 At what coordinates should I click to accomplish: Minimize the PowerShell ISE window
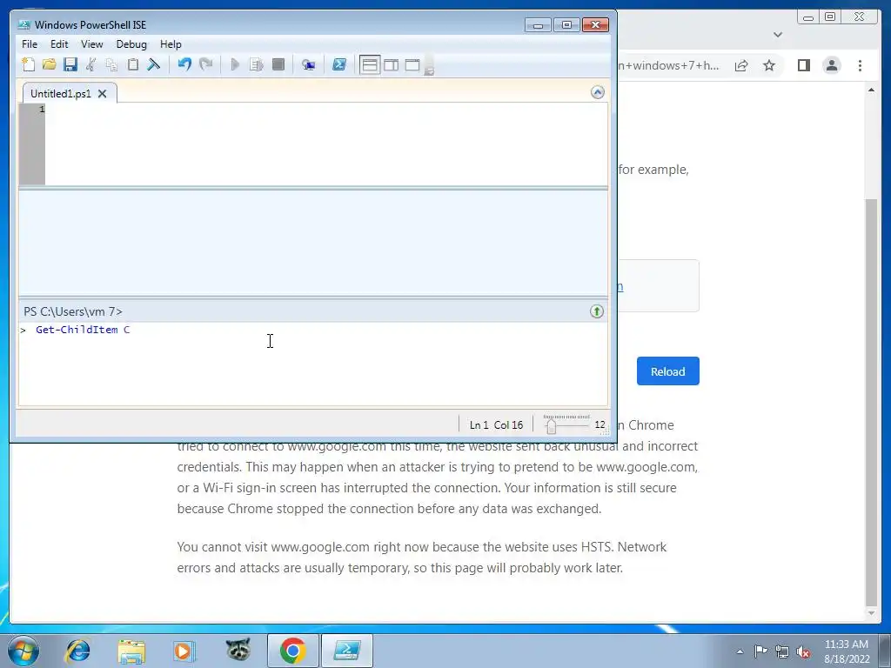pyautogui.click(x=538, y=25)
